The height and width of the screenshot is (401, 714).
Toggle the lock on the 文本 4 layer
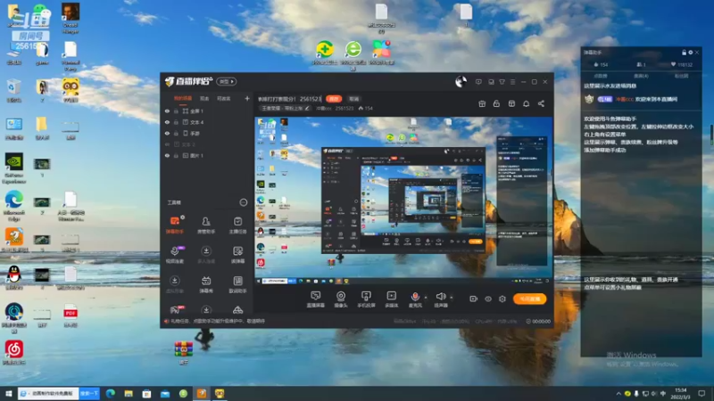176,122
